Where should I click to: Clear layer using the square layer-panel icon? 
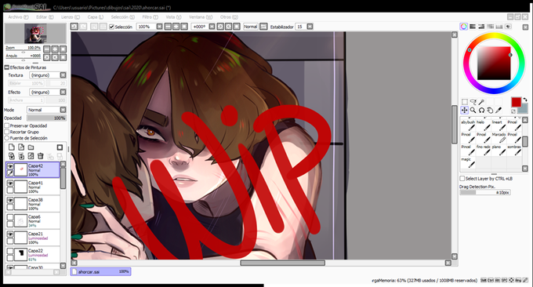click(60, 147)
